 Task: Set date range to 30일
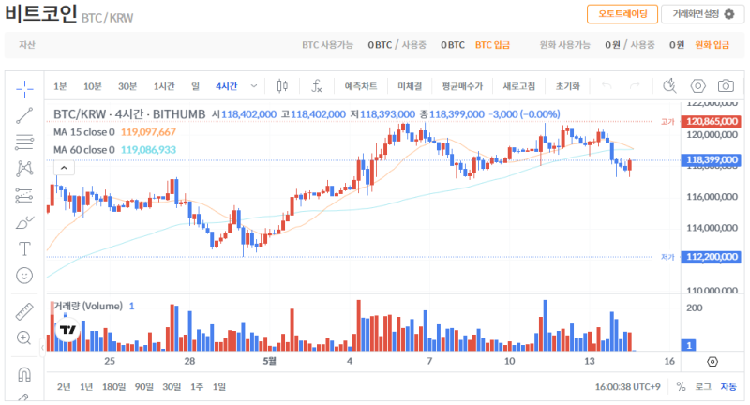pos(172,386)
